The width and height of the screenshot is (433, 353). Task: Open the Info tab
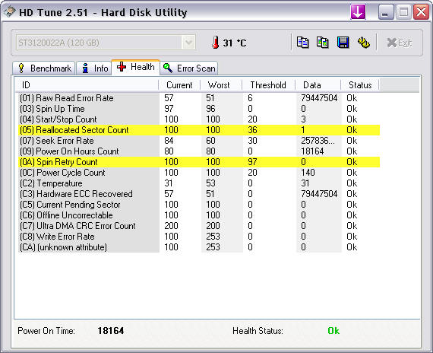pyautogui.click(x=94, y=68)
